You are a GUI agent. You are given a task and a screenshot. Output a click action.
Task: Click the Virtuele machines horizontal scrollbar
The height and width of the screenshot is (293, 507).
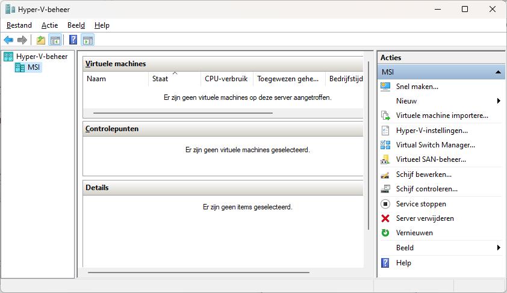pyautogui.click(x=183, y=113)
